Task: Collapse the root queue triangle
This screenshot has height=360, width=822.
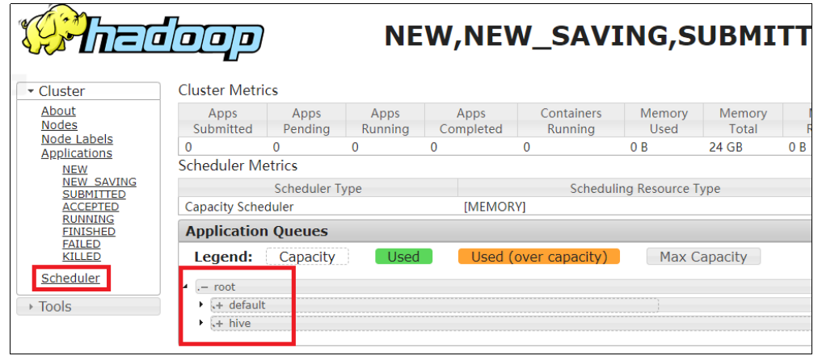Action: click(x=186, y=287)
